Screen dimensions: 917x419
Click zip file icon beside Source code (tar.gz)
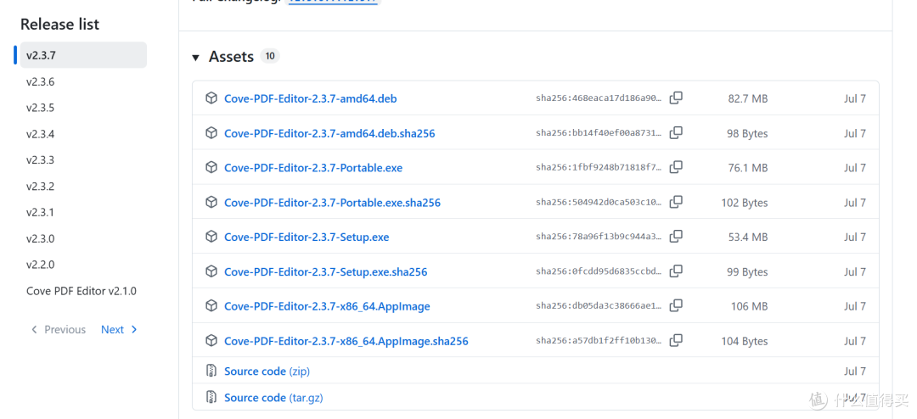[x=211, y=398]
